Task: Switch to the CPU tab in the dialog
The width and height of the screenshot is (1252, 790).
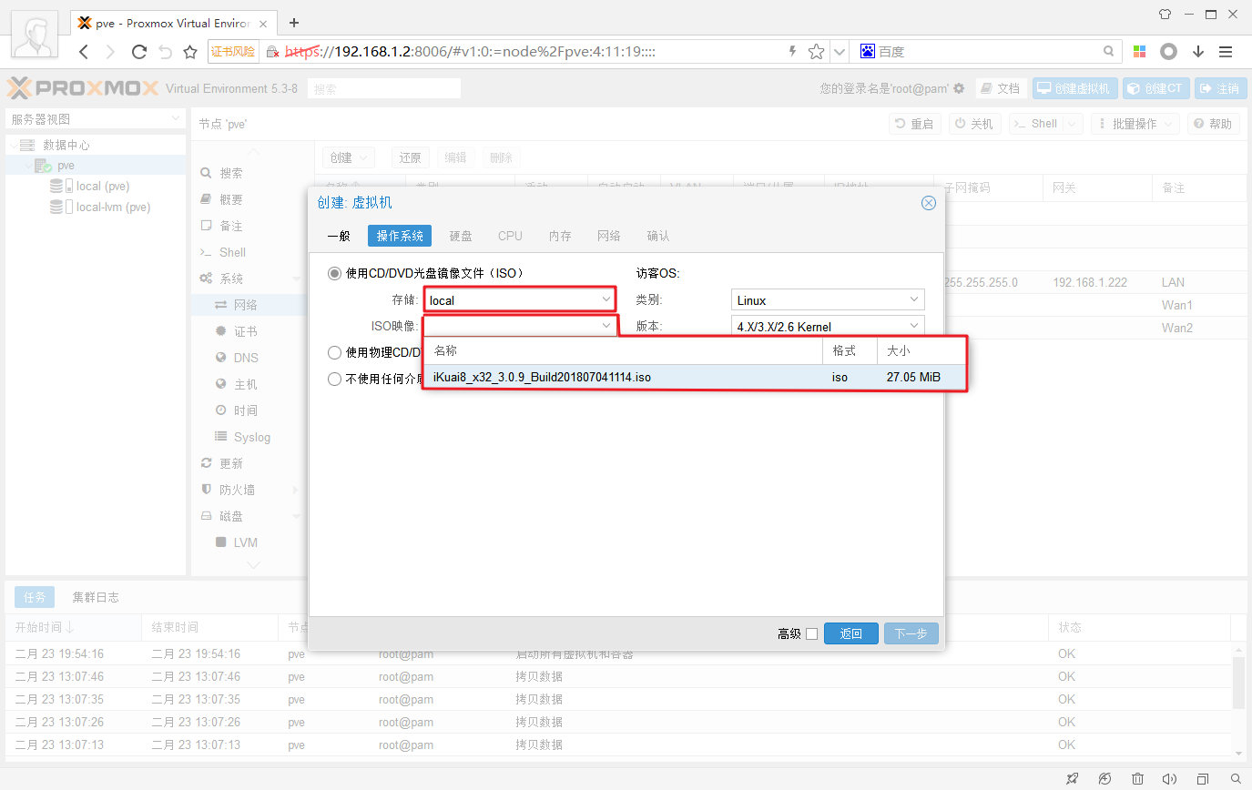Action: 510,236
